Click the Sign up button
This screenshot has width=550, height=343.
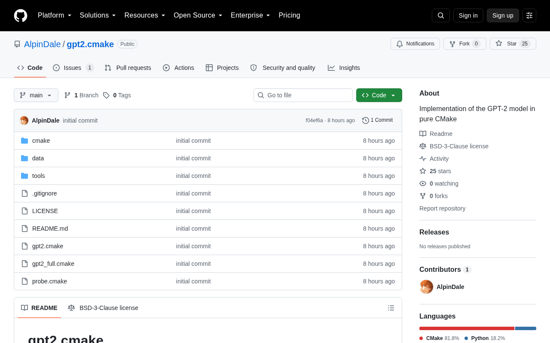pos(503,15)
